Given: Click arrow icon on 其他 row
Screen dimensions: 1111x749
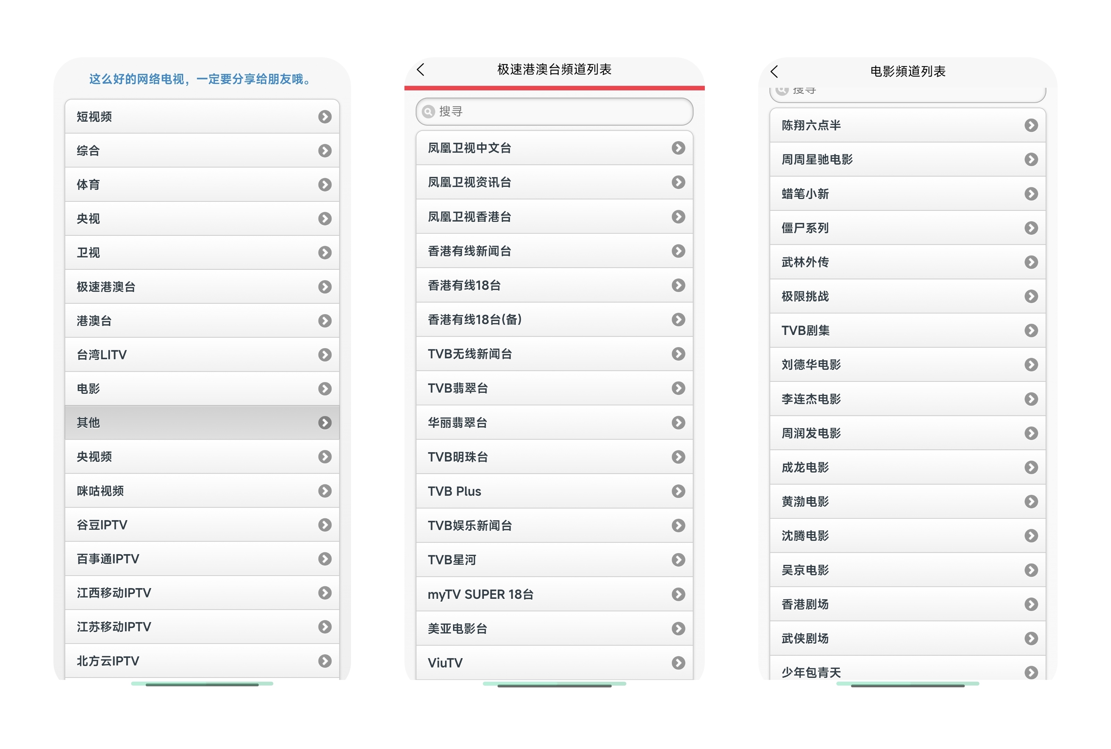Looking at the screenshot, I should [x=324, y=422].
